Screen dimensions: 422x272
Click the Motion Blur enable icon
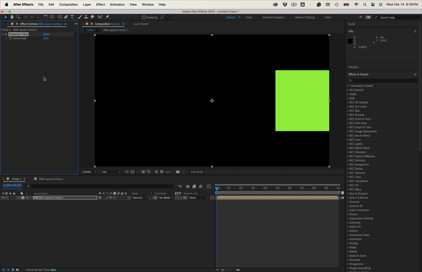pyautogui.click(x=200, y=186)
